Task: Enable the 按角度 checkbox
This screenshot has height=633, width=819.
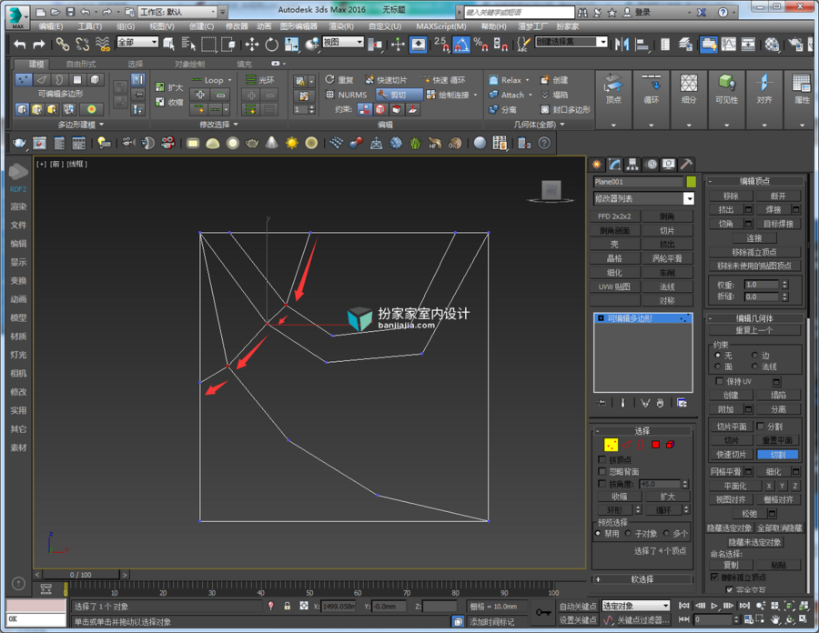Action: (x=602, y=484)
